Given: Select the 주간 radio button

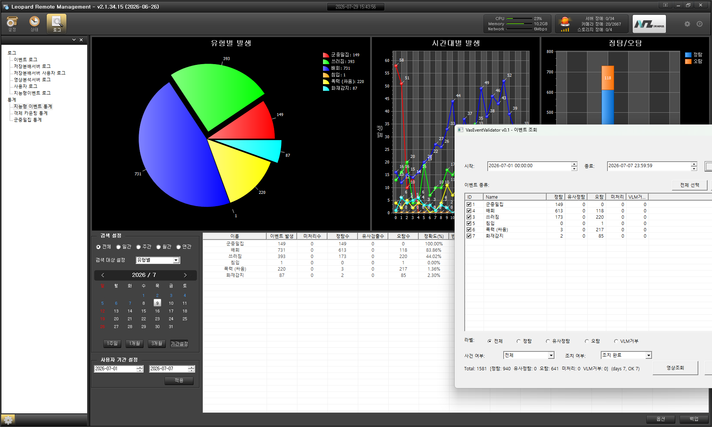Looking at the screenshot, I should click(x=138, y=247).
